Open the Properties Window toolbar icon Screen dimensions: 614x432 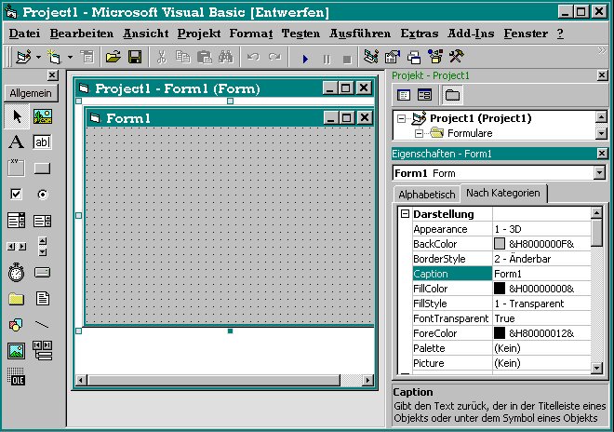[393, 57]
